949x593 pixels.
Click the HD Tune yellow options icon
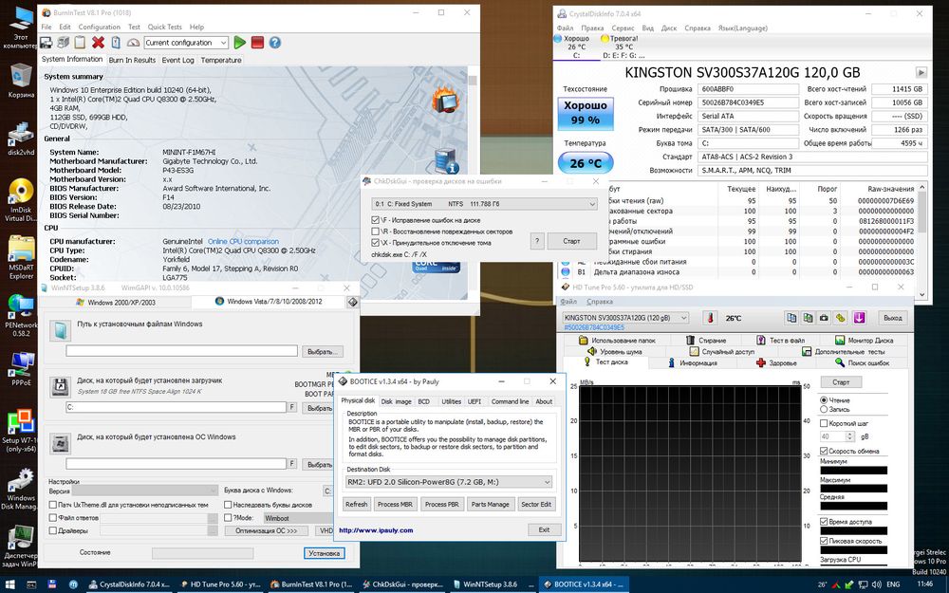[841, 318]
